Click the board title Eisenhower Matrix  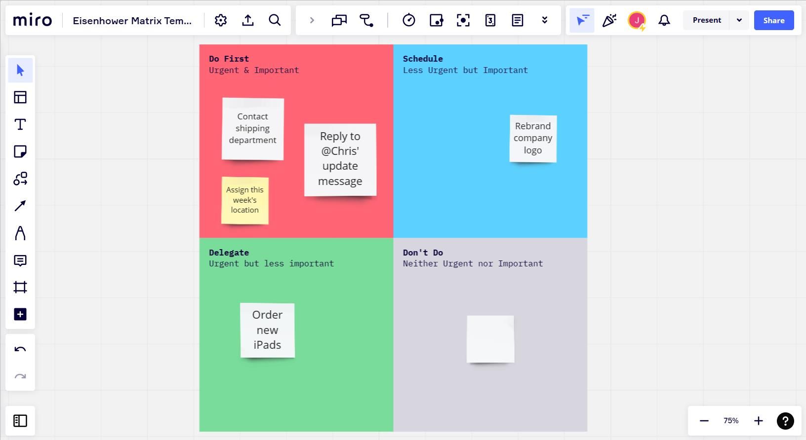tap(132, 20)
